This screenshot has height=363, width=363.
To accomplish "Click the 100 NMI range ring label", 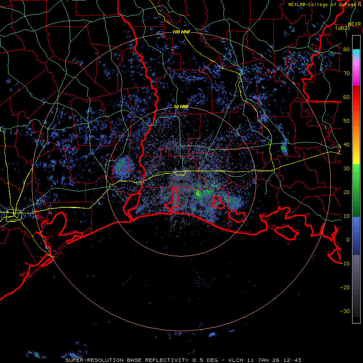I will click(181, 32).
